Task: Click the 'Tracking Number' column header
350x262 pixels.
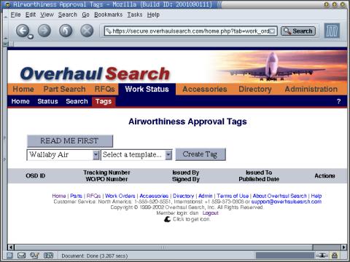Action: tap(106, 172)
